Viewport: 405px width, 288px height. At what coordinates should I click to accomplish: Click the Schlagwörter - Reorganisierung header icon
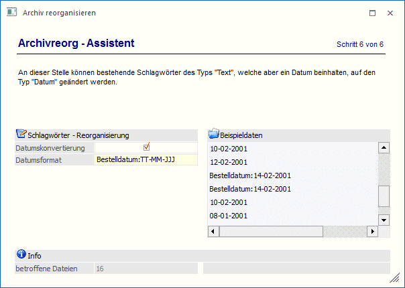point(21,135)
